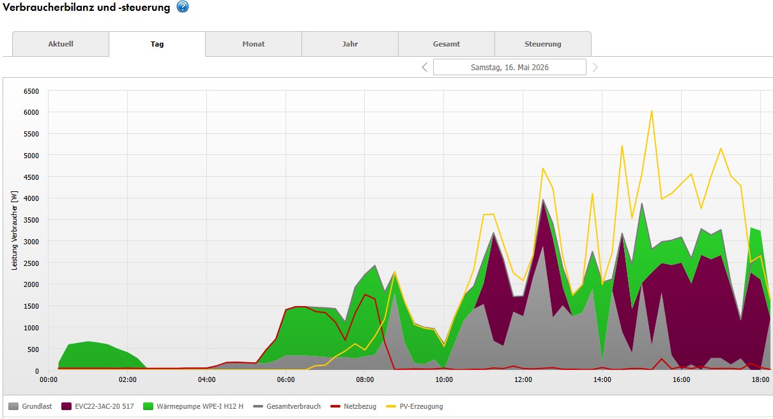This screenshot has height=419, width=773.
Task: Click the 6000 y-axis label
Action: [x=31, y=112]
